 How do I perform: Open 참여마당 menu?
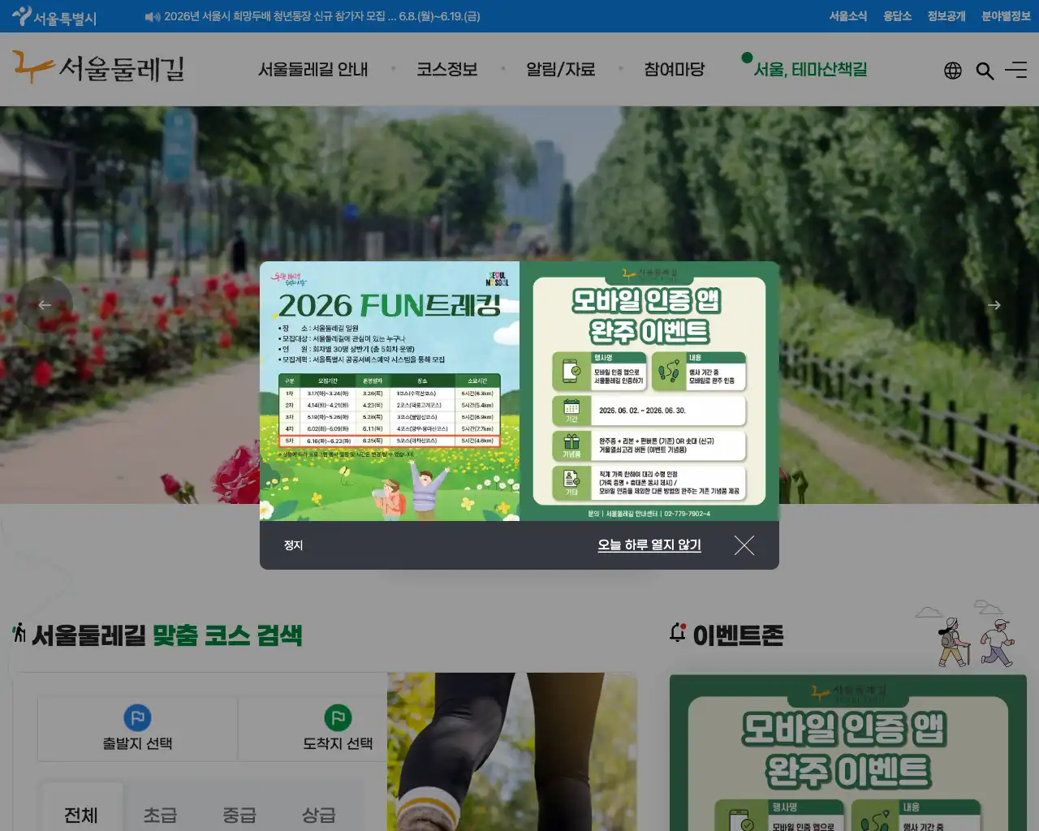coord(675,70)
